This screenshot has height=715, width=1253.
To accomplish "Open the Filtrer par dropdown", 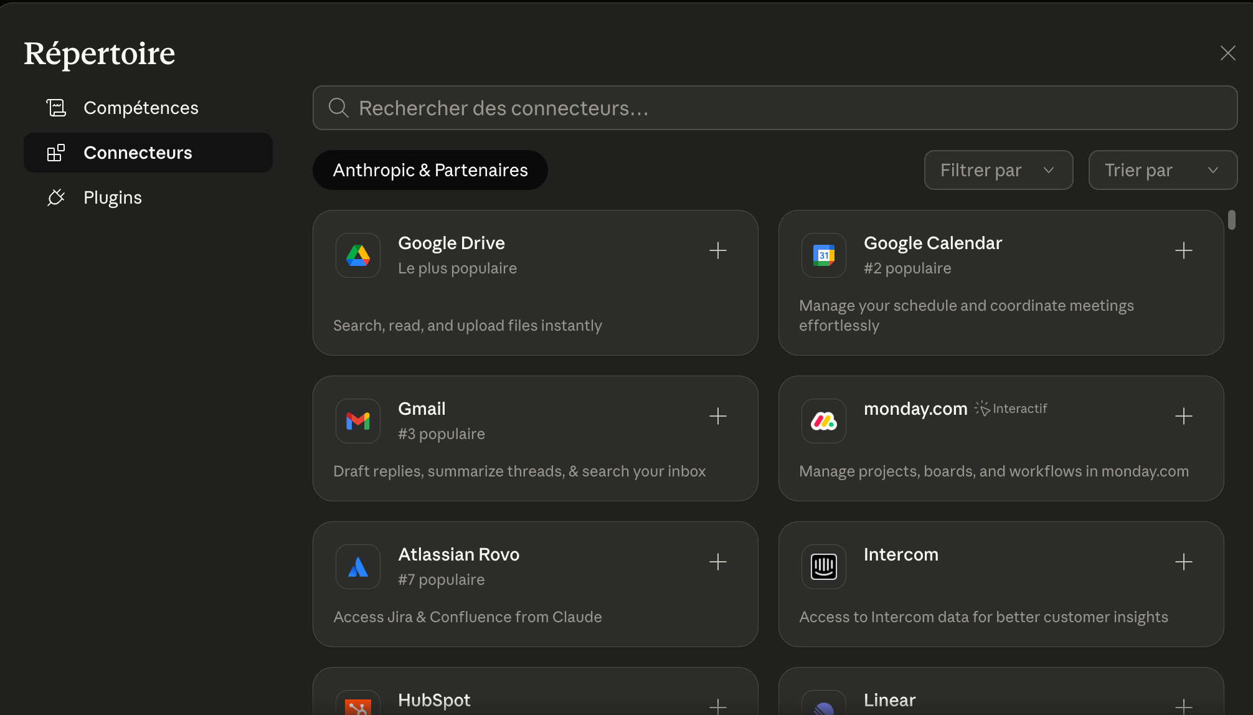I will pyautogui.click(x=998, y=170).
